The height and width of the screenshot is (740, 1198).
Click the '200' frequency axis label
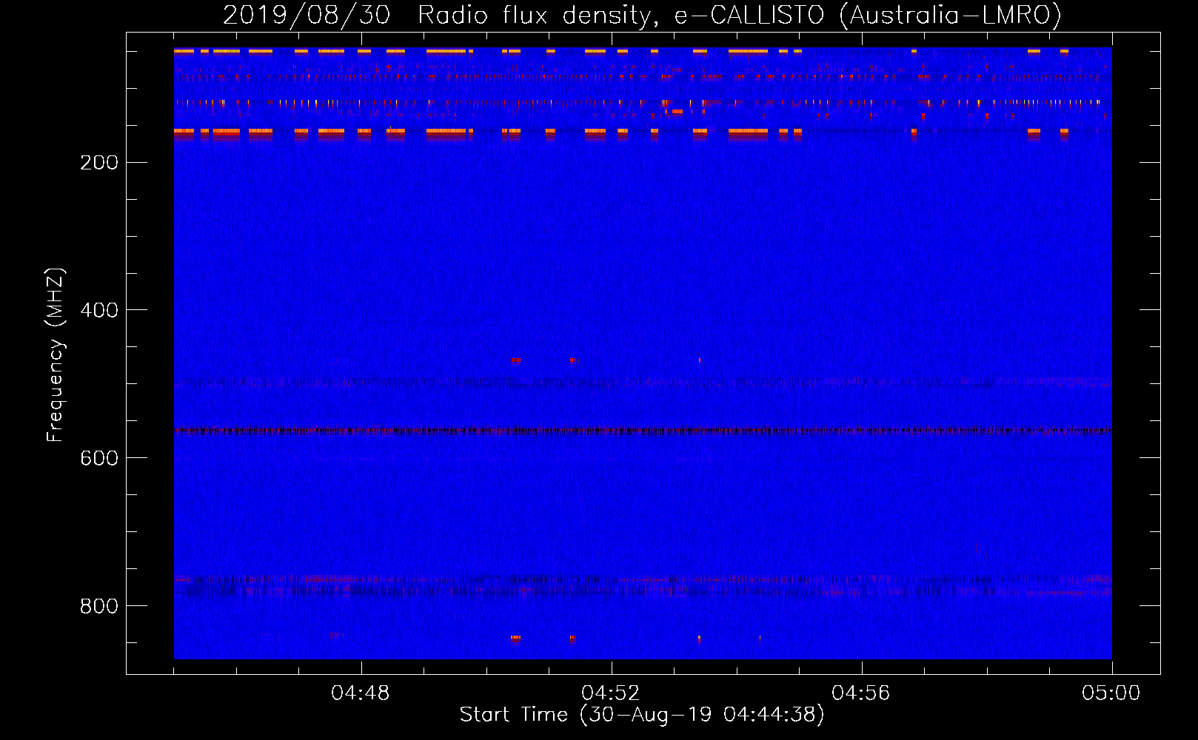coord(98,163)
